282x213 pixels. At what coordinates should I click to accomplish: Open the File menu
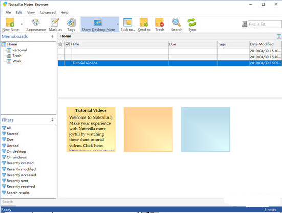[x=8, y=12]
